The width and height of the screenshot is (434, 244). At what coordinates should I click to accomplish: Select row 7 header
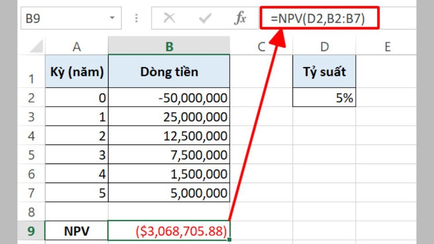point(31,192)
